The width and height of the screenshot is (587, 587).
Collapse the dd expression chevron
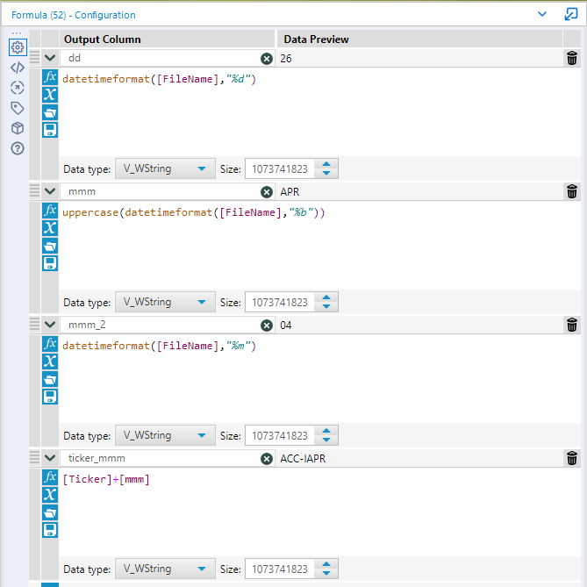click(x=50, y=58)
